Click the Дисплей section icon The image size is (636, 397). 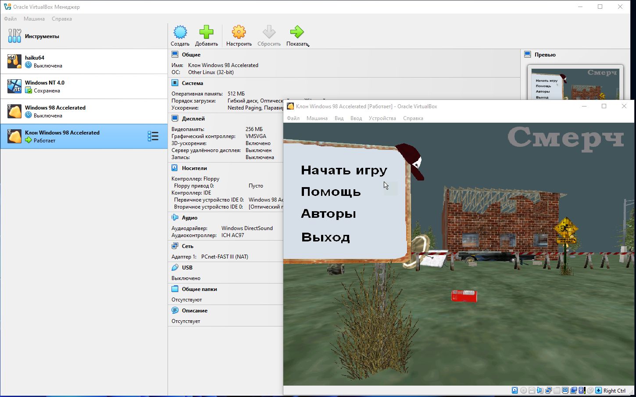[x=175, y=118]
